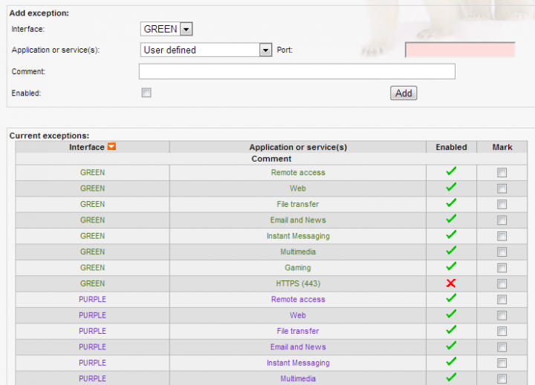Select the PURPLE Instant Messaging mark checkbox
535x385 pixels.
[x=502, y=363]
